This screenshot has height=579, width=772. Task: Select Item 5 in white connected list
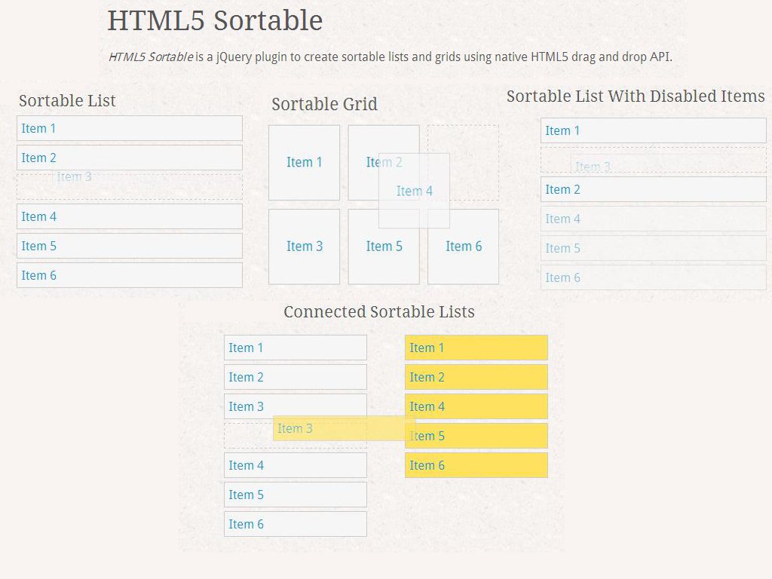296,495
